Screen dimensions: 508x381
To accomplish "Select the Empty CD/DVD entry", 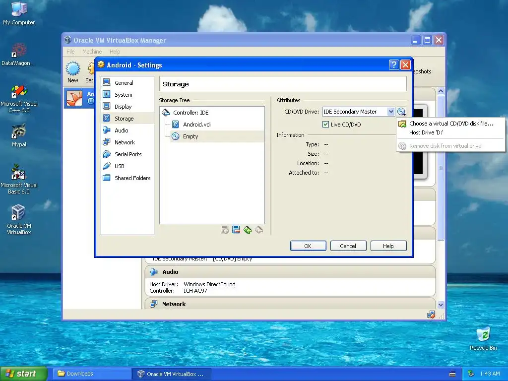I will pos(216,136).
